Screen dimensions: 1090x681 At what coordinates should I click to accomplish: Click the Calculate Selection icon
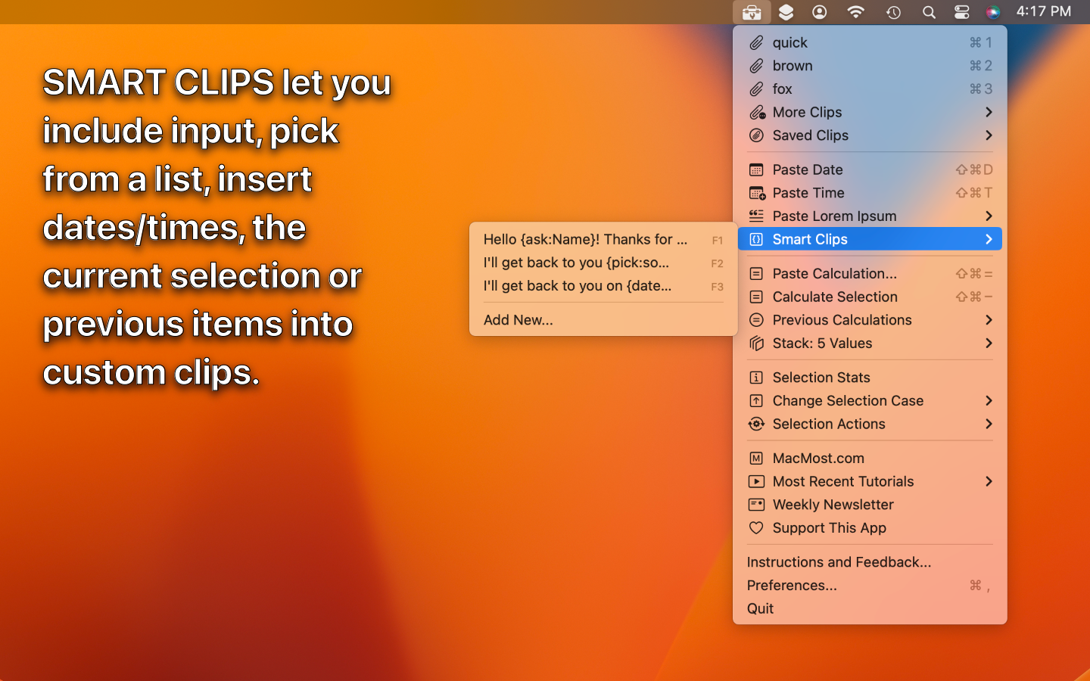[756, 297]
